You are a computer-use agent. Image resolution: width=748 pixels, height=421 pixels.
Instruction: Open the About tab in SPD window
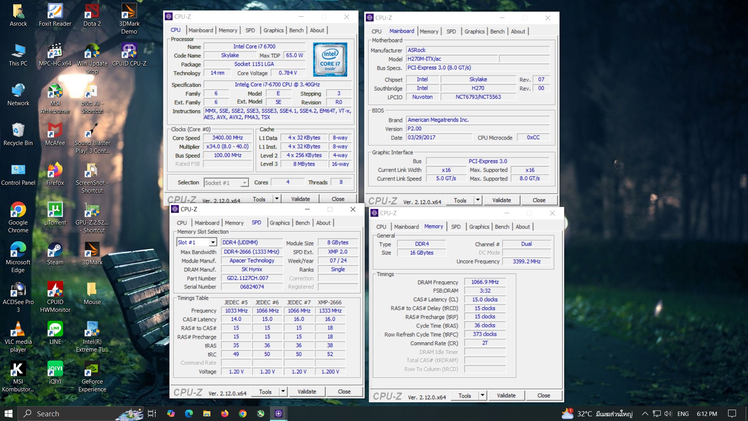(323, 223)
